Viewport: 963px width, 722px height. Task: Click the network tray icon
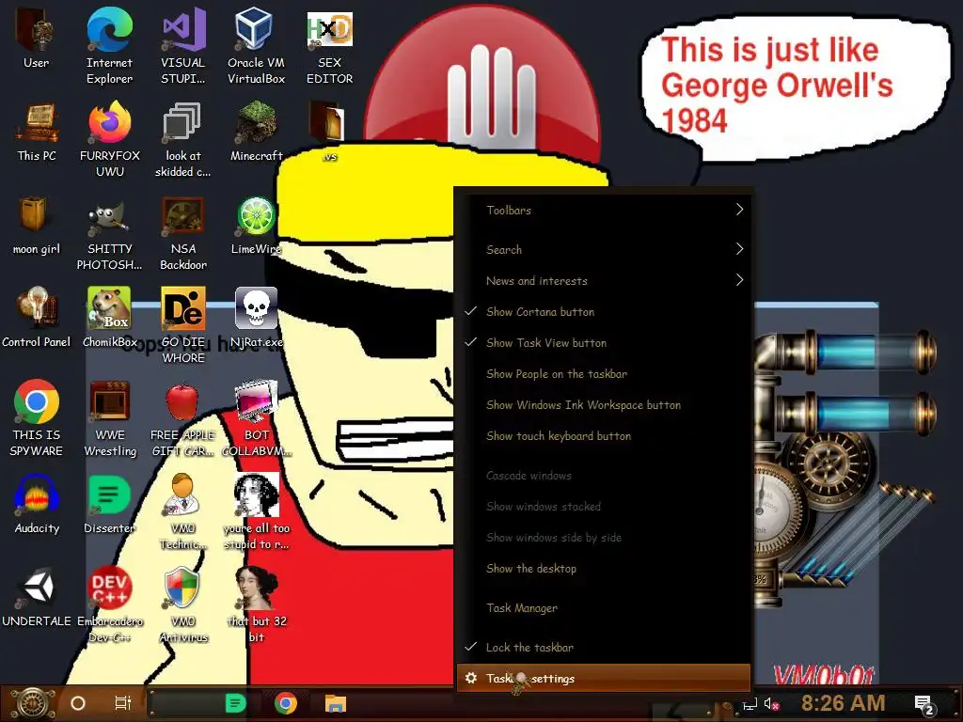pyautogui.click(x=750, y=705)
